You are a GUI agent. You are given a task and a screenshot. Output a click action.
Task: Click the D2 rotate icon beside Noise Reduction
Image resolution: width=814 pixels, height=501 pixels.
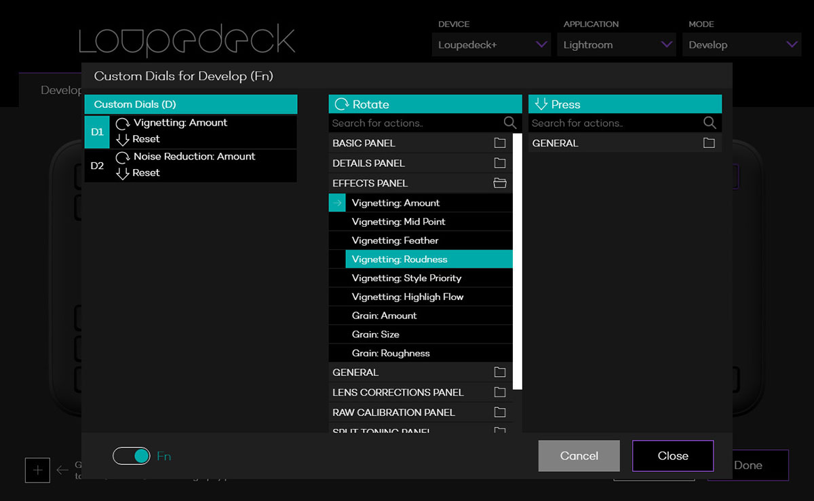pos(123,157)
